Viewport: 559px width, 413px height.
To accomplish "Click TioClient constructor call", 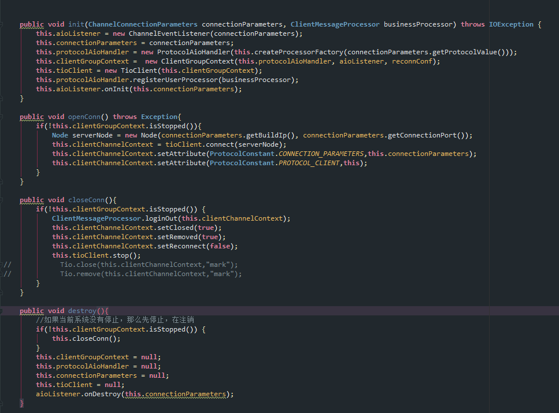I will [139, 70].
